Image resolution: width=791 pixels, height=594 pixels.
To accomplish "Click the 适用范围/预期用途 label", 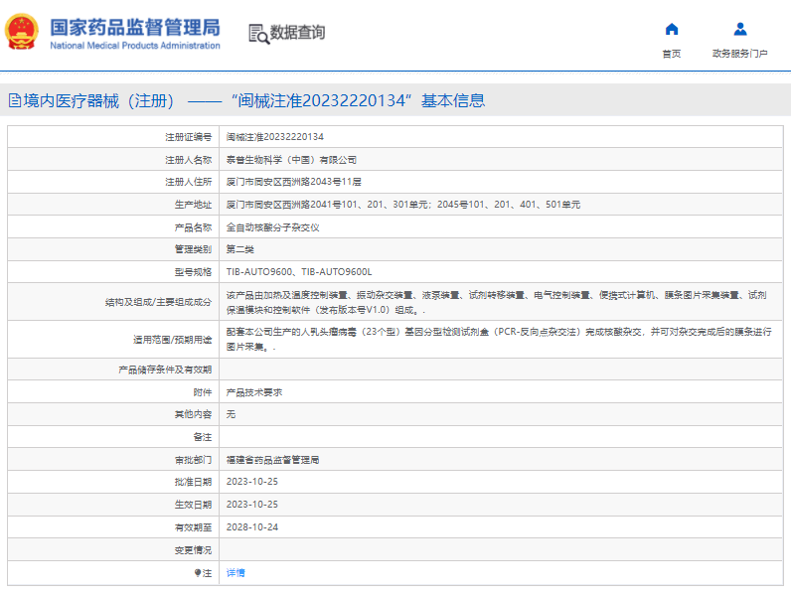I will (x=173, y=340).
